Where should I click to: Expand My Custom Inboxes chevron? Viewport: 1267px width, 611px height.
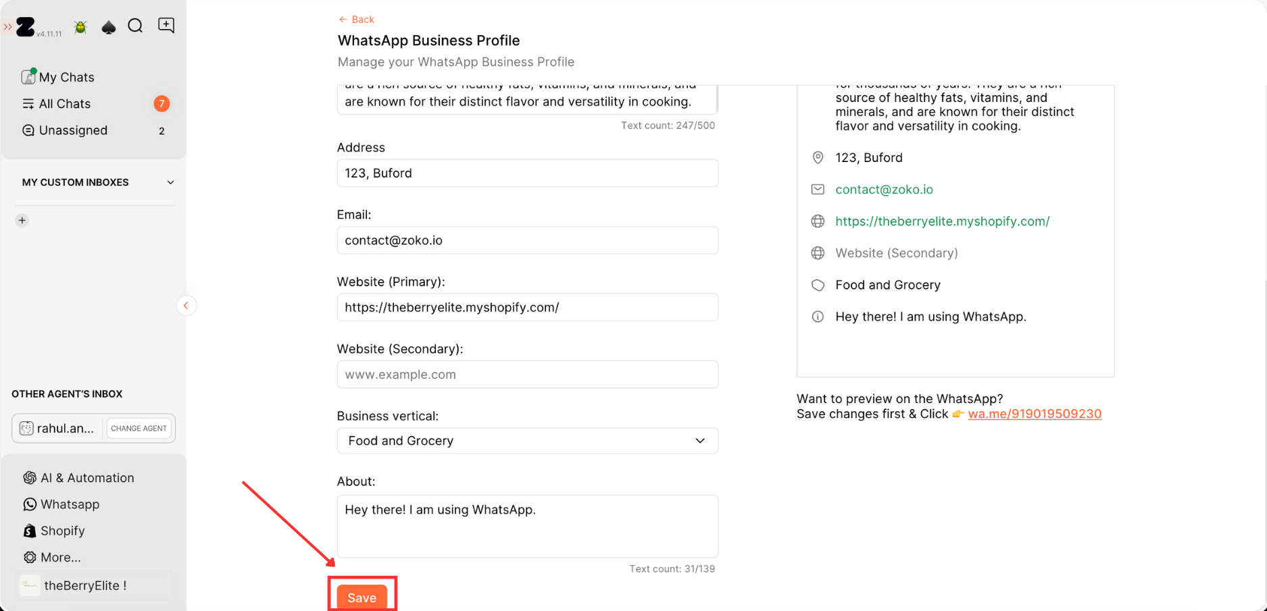click(170, 182)
